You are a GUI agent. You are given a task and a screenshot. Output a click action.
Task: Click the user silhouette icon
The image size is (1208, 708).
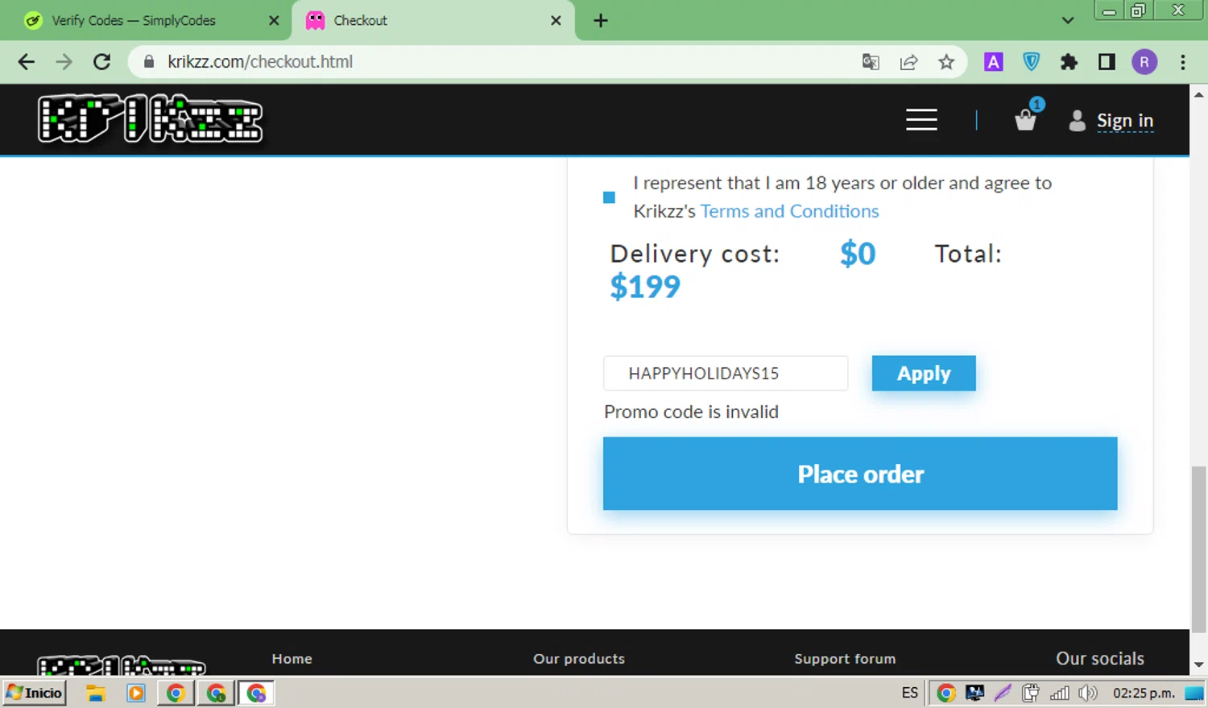(x=1077, y=121)
